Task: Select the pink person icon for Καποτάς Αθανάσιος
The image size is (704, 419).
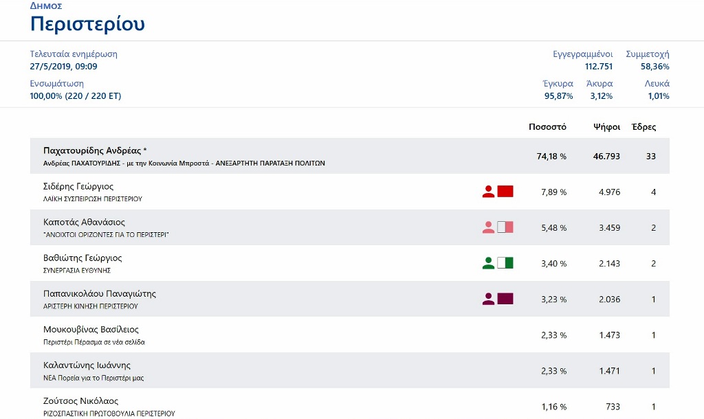Action: tap(488, 227)
